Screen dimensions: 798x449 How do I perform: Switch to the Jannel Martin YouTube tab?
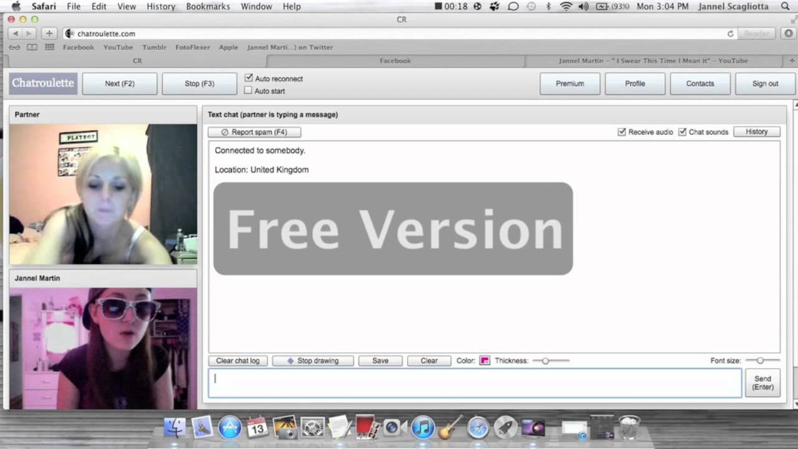pyautogui.click(x=653, y=60)
